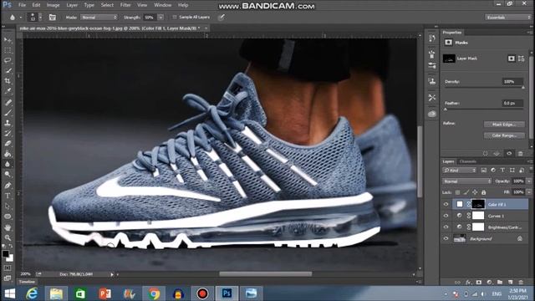
Task: Select the Lasso tool
Action: [8, 61]
